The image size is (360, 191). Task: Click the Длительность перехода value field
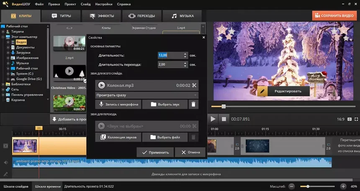point(171,64)
